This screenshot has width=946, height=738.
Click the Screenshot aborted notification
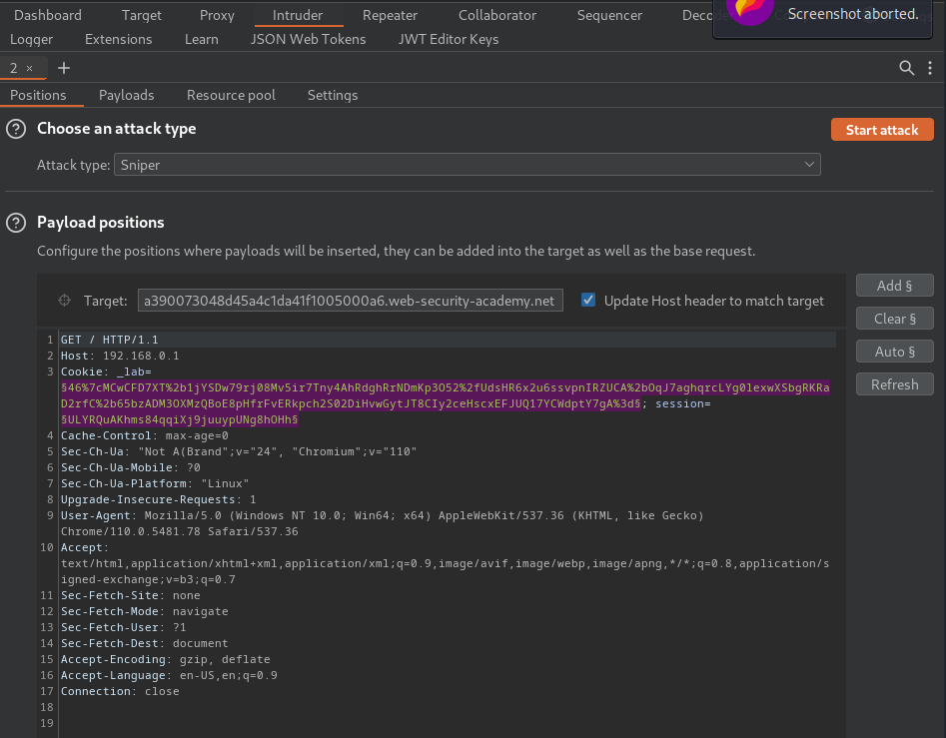coord(823,17)
